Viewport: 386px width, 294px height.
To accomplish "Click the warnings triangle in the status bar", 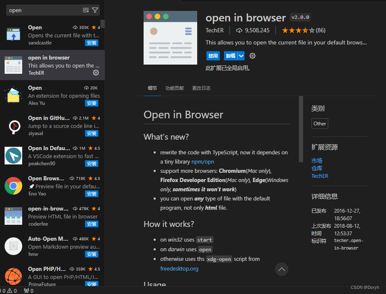I will 10,291.
